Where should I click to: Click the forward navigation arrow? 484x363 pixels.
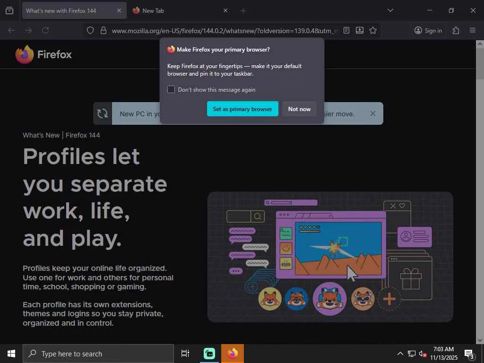pos(28,30)
